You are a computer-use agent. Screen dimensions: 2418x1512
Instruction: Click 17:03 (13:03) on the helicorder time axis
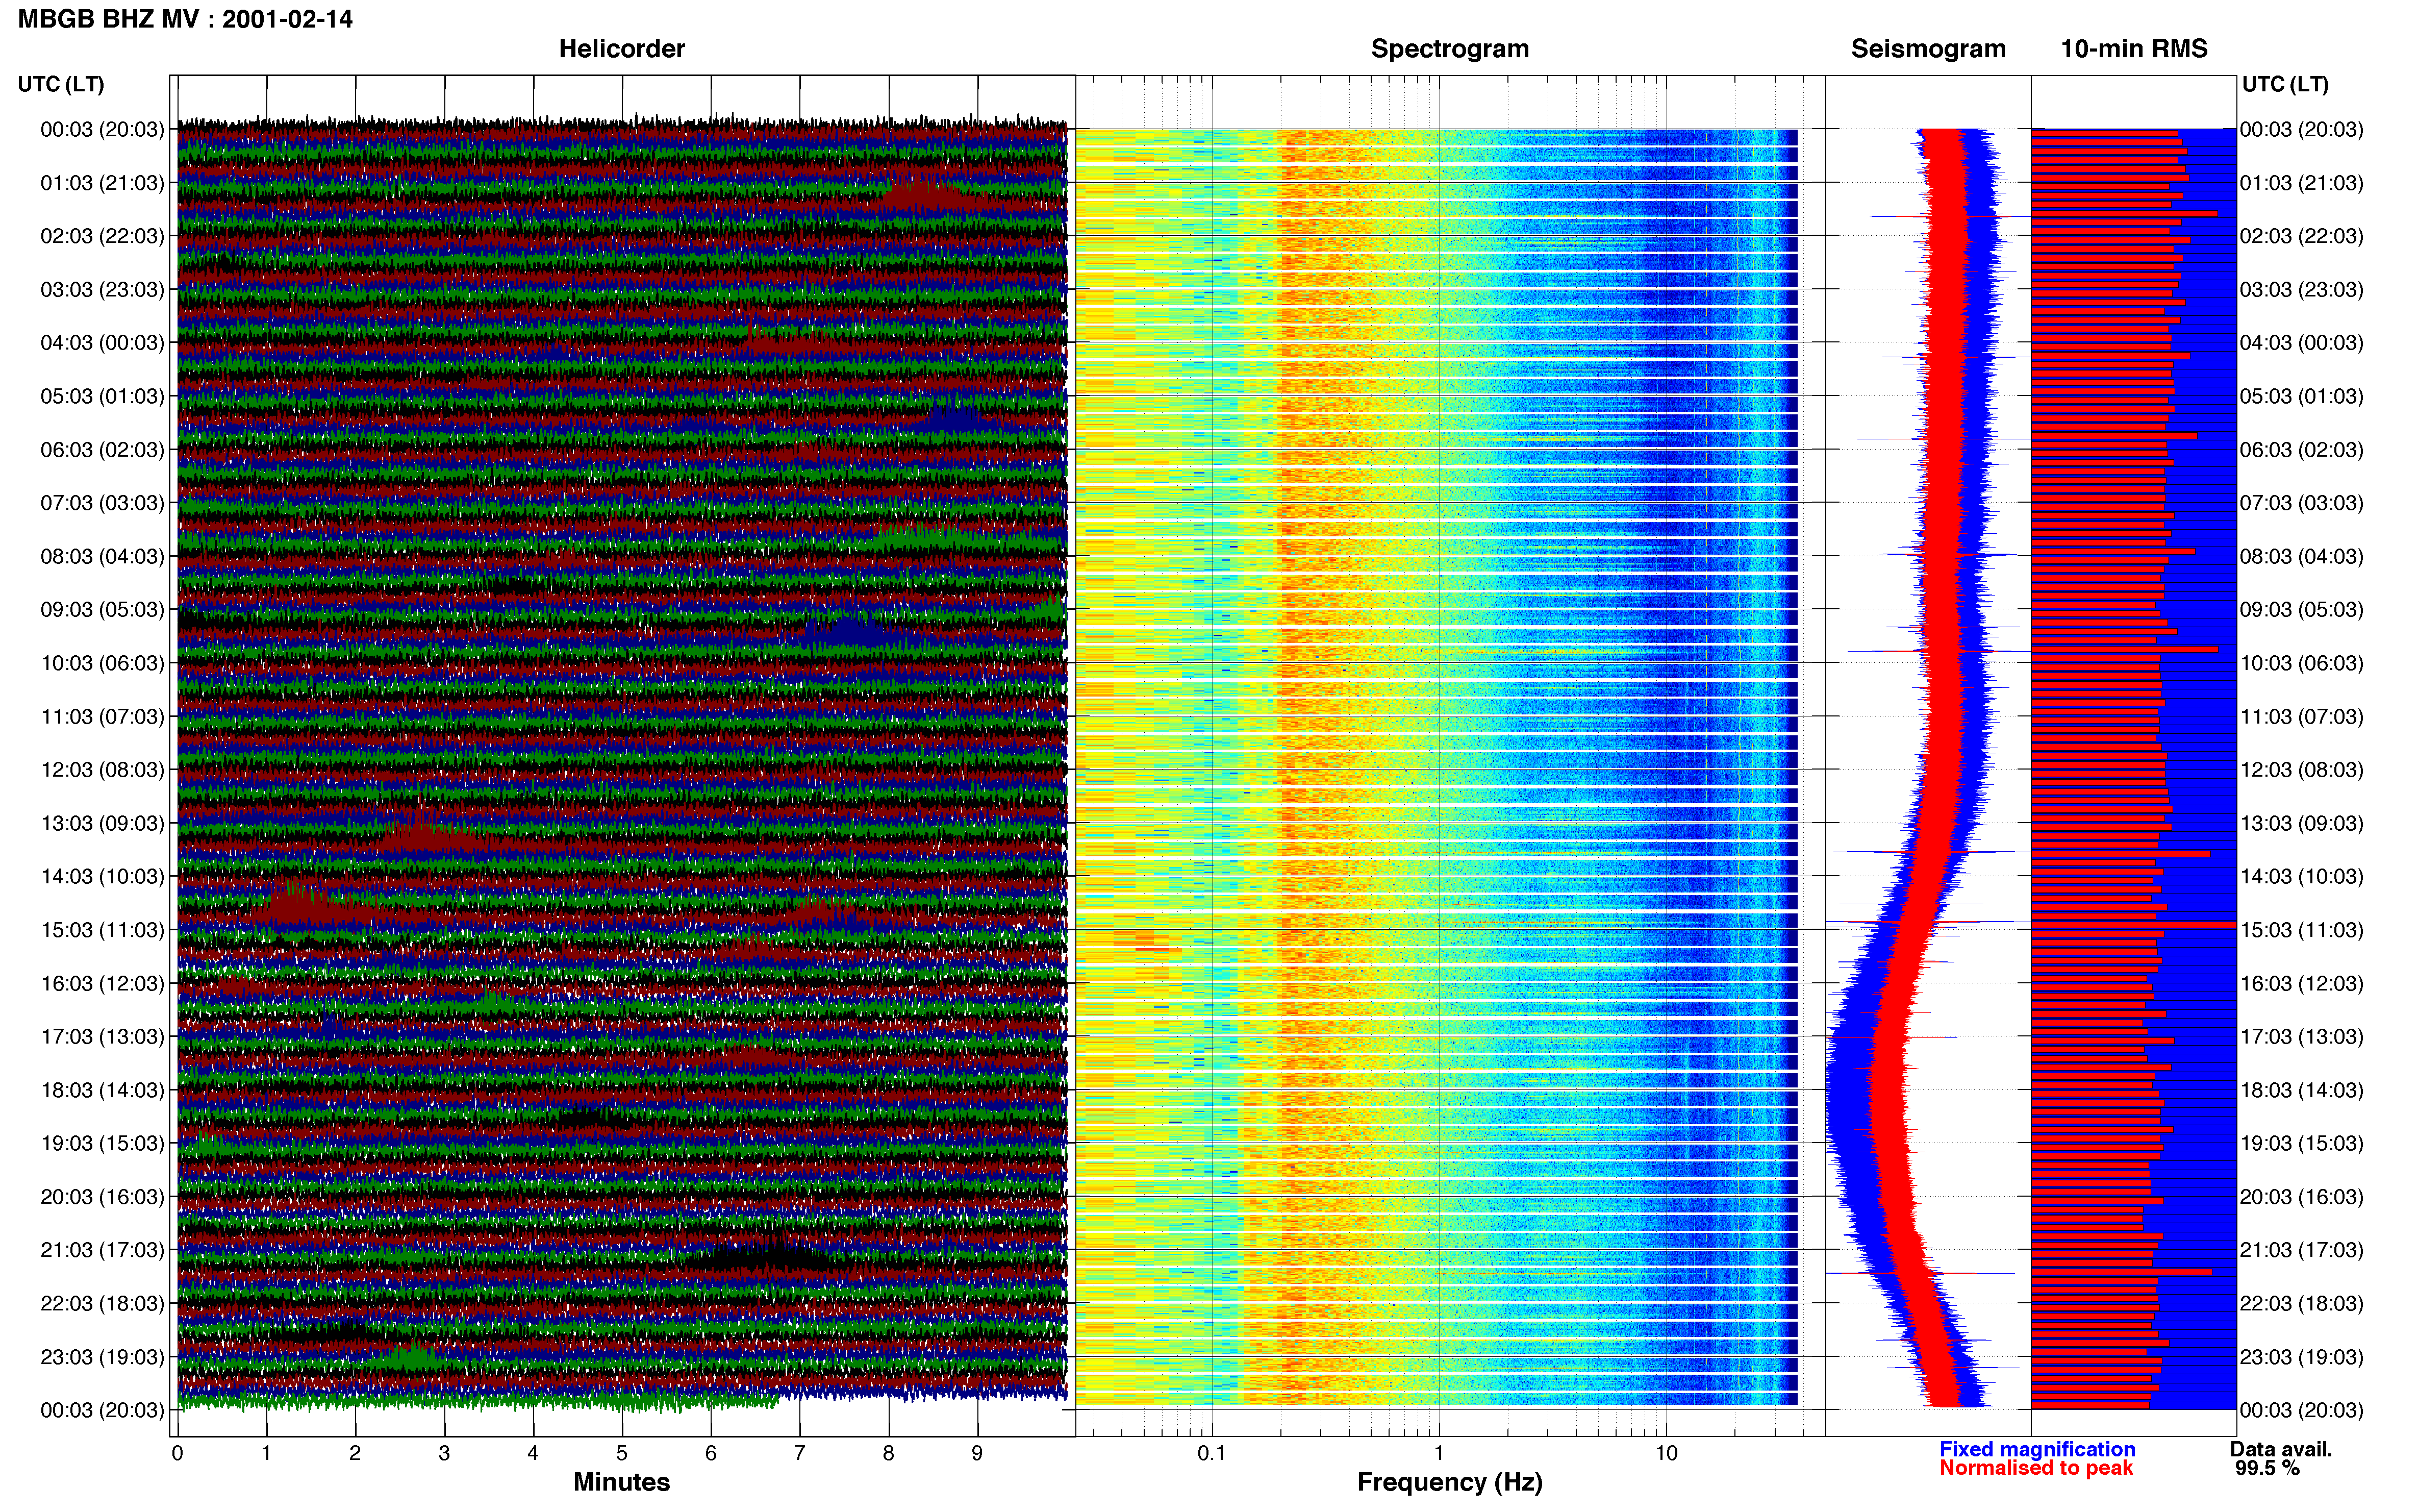tap(102, 1037)
